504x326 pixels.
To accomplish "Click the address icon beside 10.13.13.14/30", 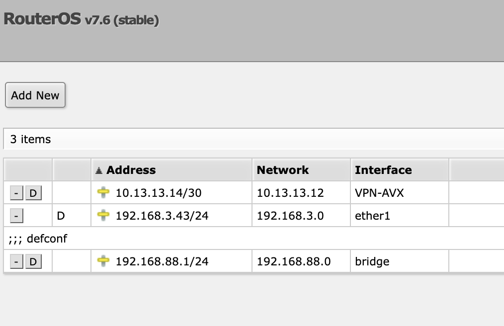I will (103, 193).
